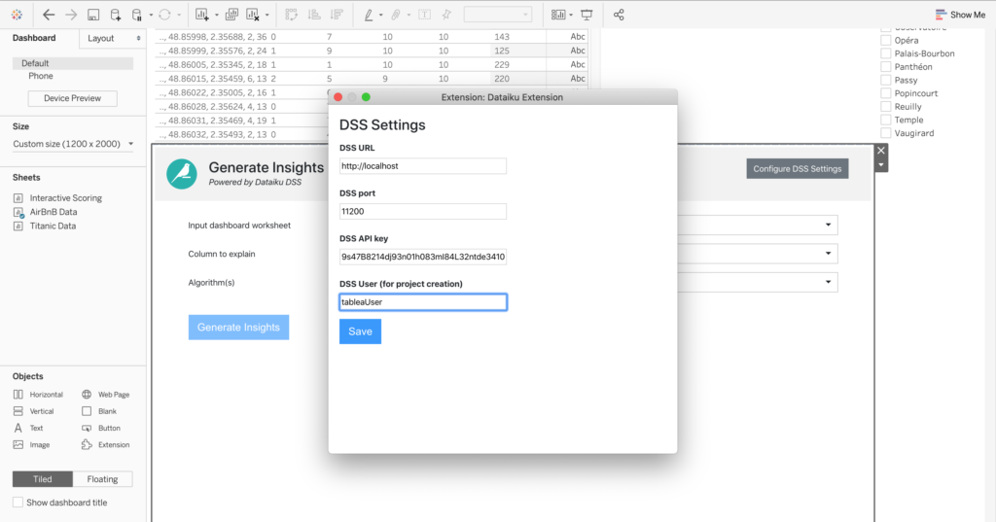Switch to the Dashboard tab
Image resolution: width=996 pixels, height=522 pixels.
point(34,38)
